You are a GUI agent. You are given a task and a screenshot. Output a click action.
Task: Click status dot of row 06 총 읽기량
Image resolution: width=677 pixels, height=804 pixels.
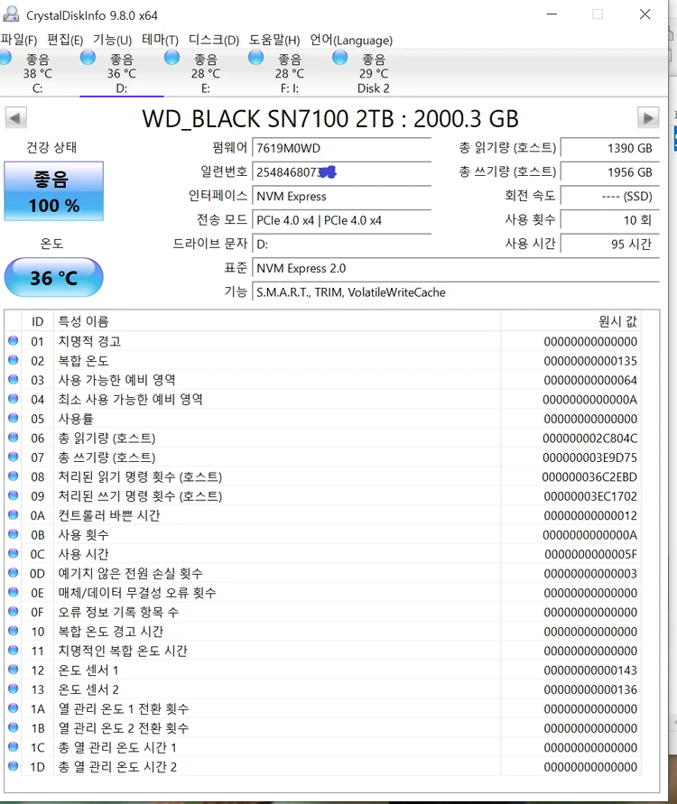click(14, 438)
